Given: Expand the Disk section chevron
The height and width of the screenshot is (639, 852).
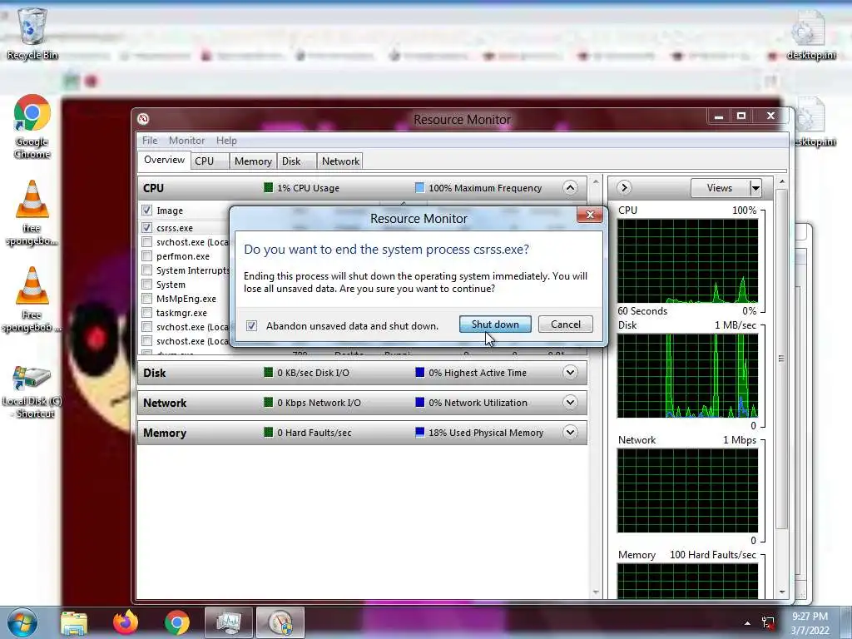Looking at the screenshot, I should 570,373.
